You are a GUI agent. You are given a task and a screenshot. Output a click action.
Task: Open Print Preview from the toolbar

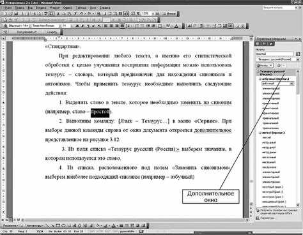point(39,13)
